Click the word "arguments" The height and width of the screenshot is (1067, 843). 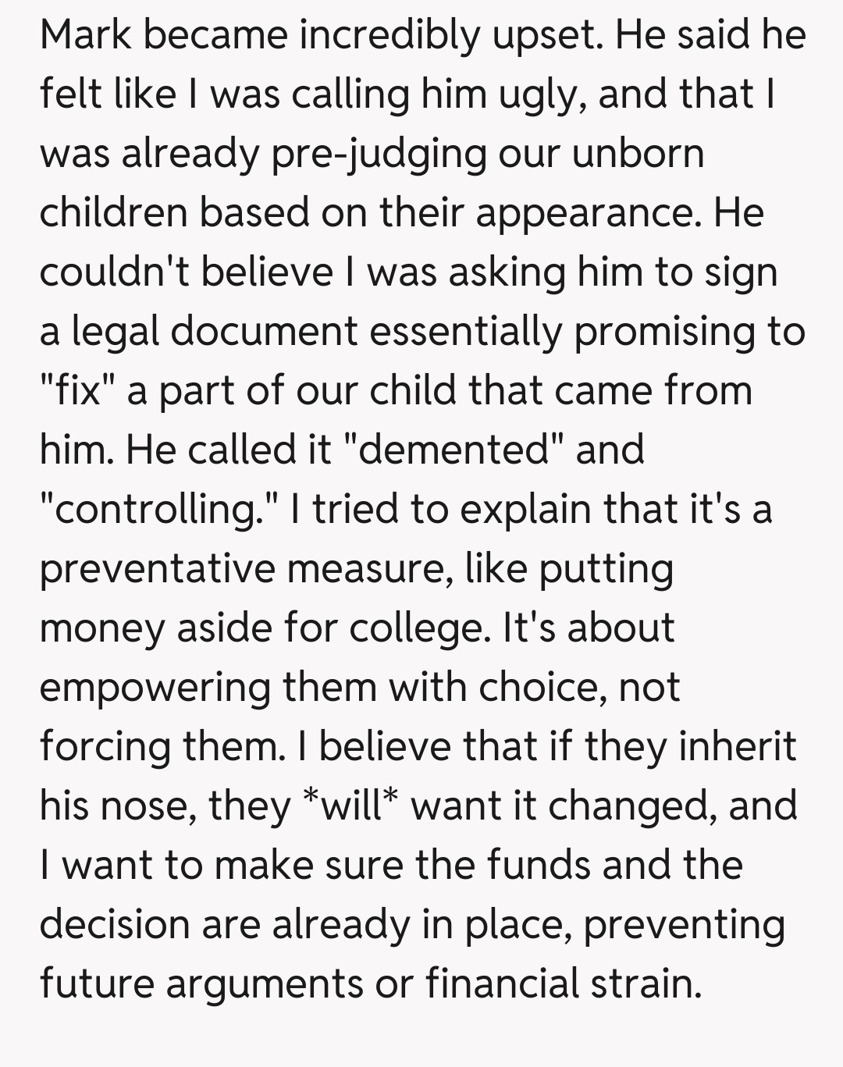click(264, 983)
